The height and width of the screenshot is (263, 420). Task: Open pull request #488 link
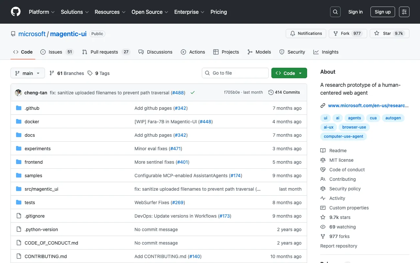[x=178, y=92]
